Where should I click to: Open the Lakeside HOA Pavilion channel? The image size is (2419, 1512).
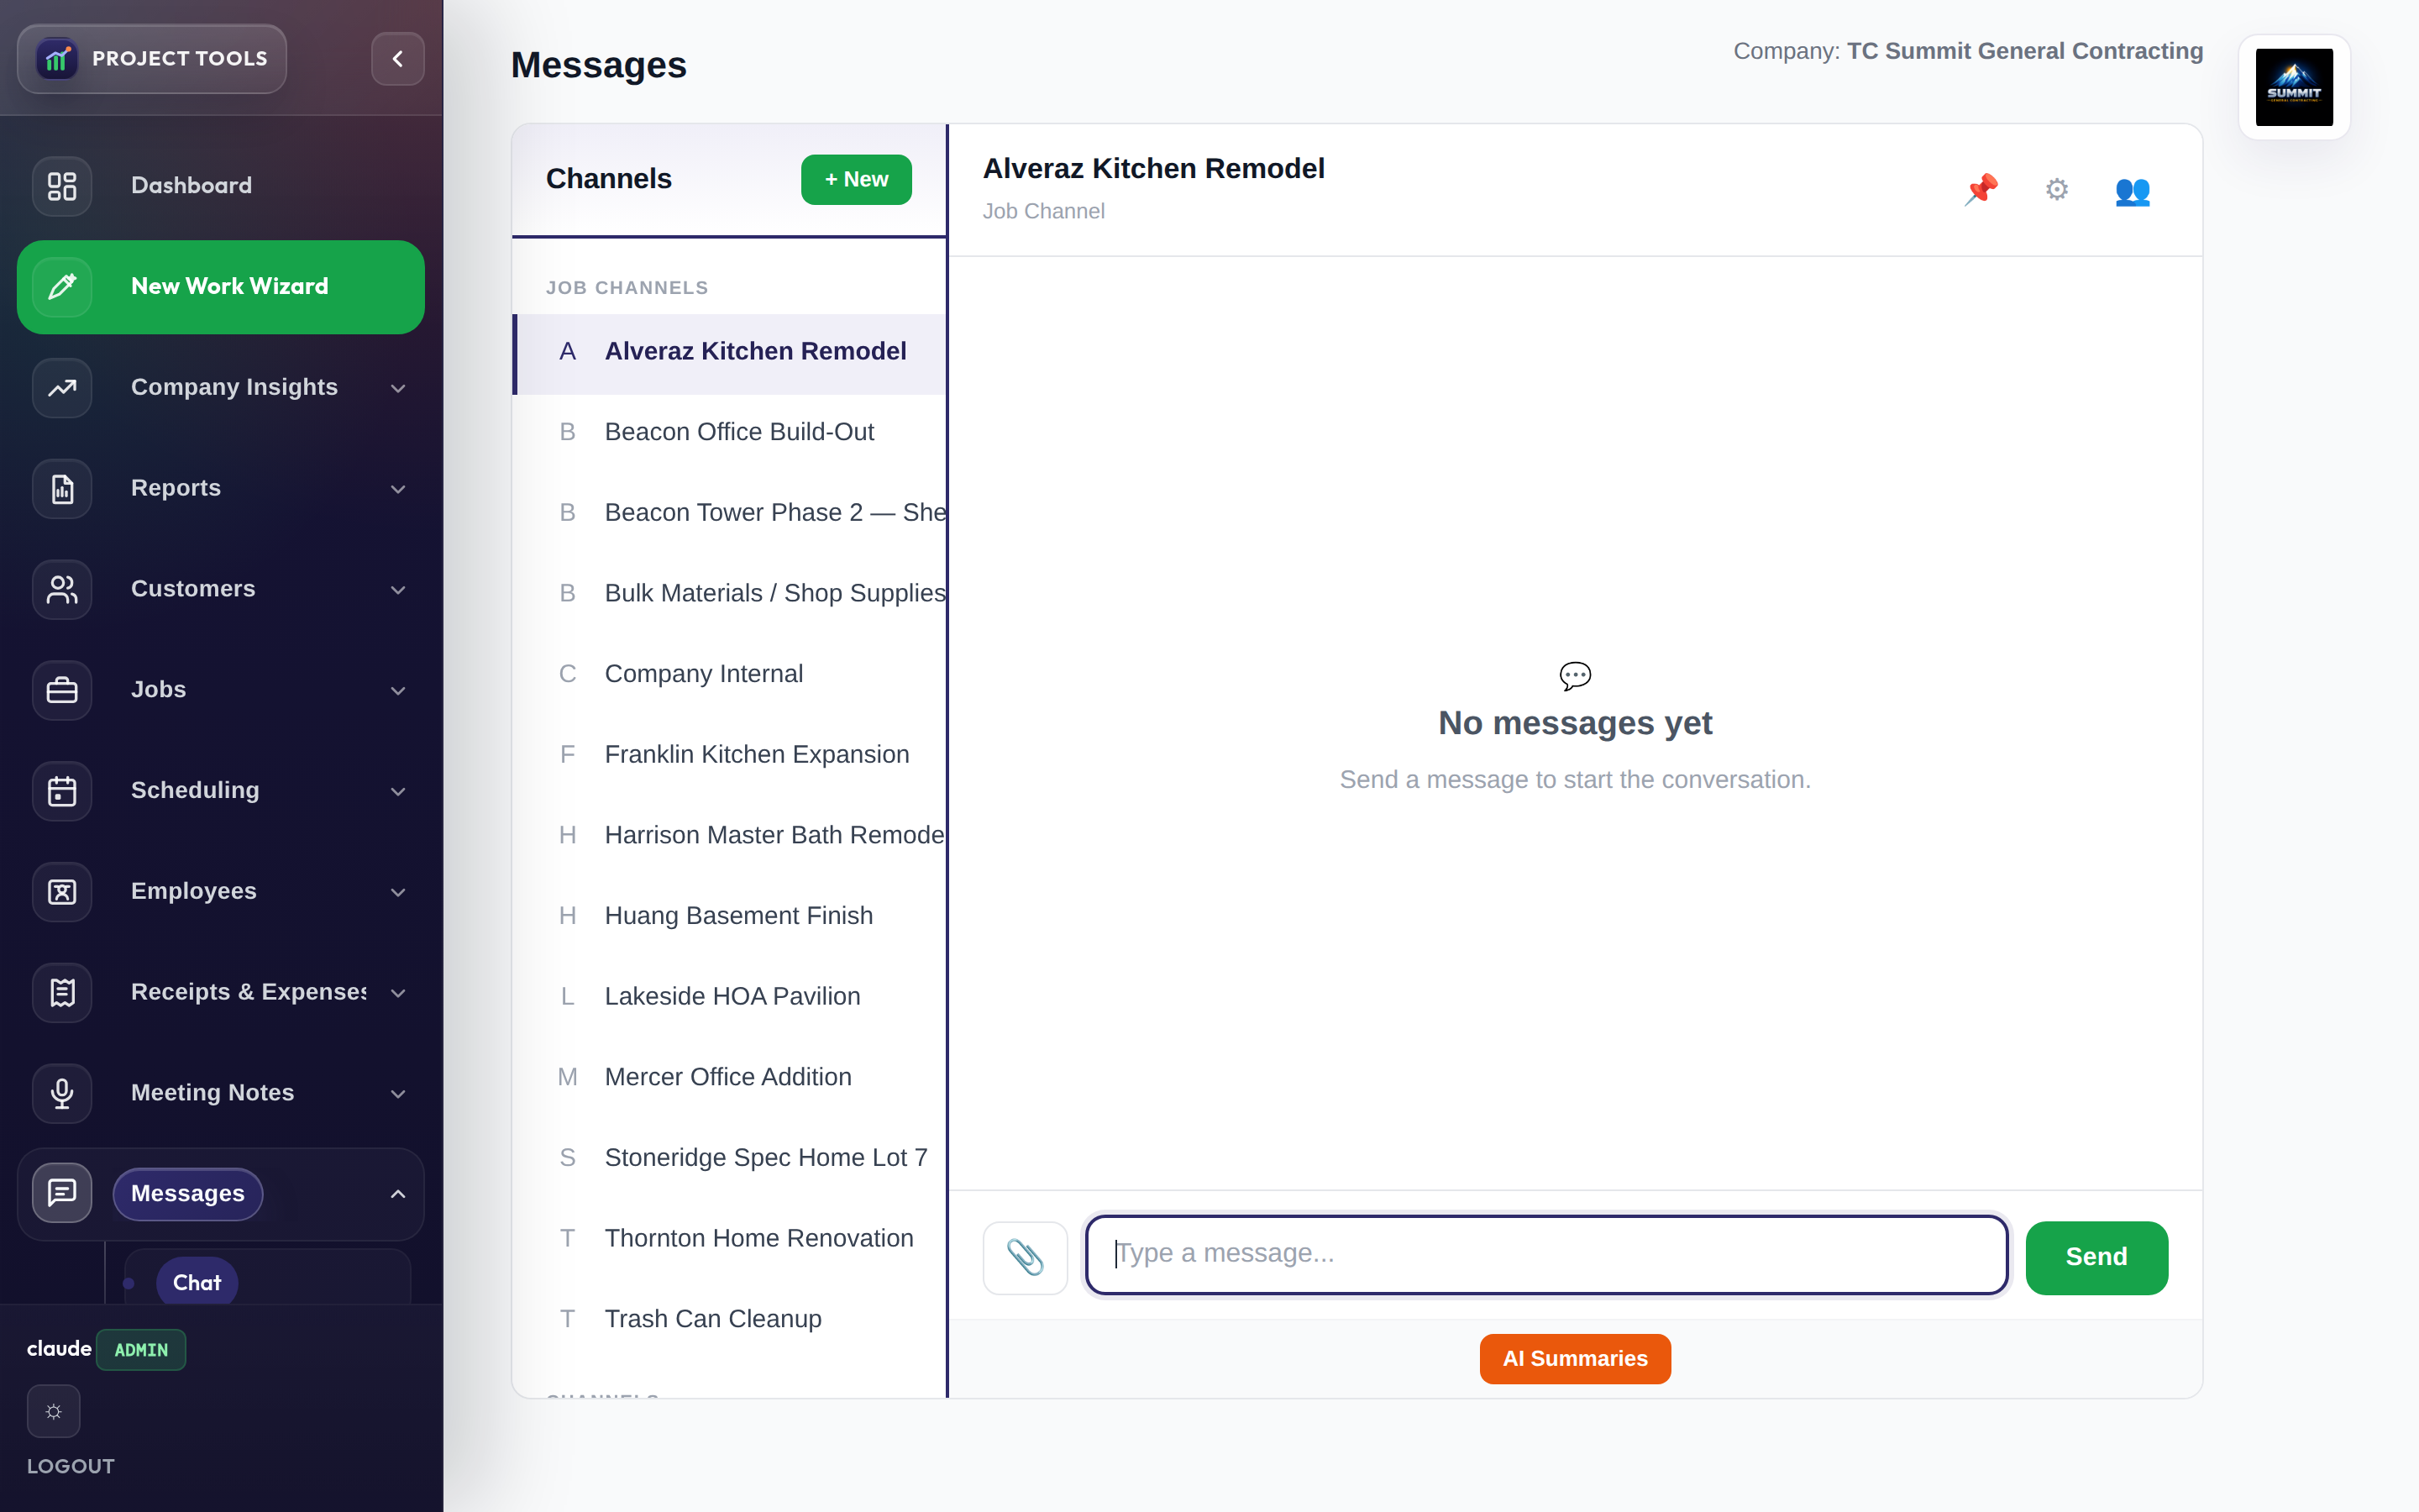pyautogui.click(x=730, y=997)
